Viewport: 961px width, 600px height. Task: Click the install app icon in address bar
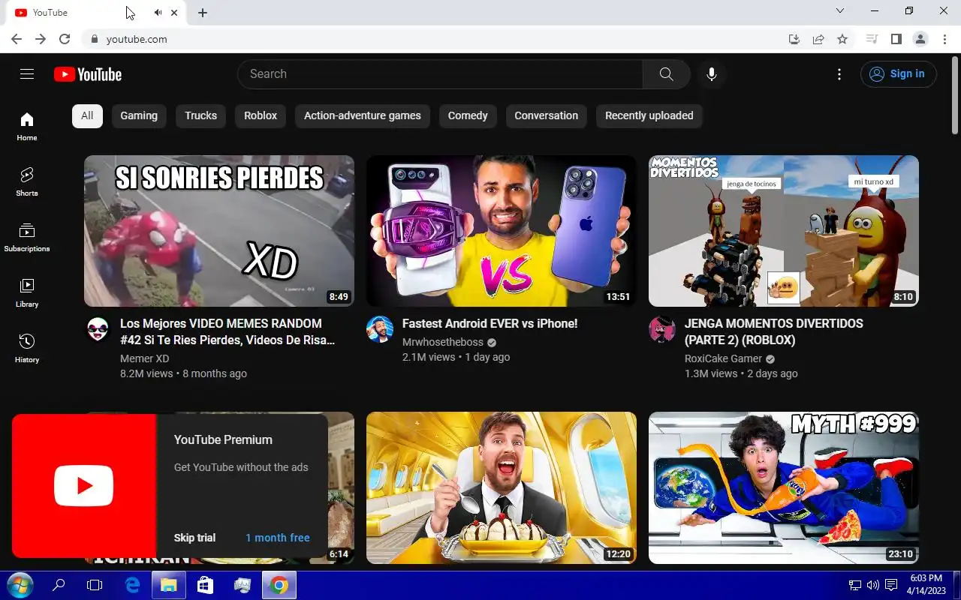pyautogui.click(x=794, y=39)
